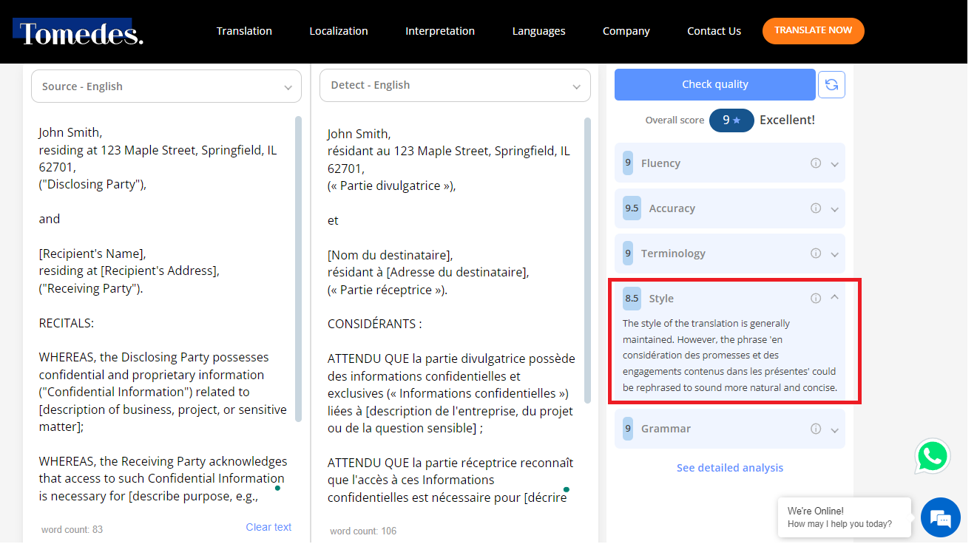Click the 'word count: 83' text
This screenshot has height=544, width=977.
pos(72,530)
